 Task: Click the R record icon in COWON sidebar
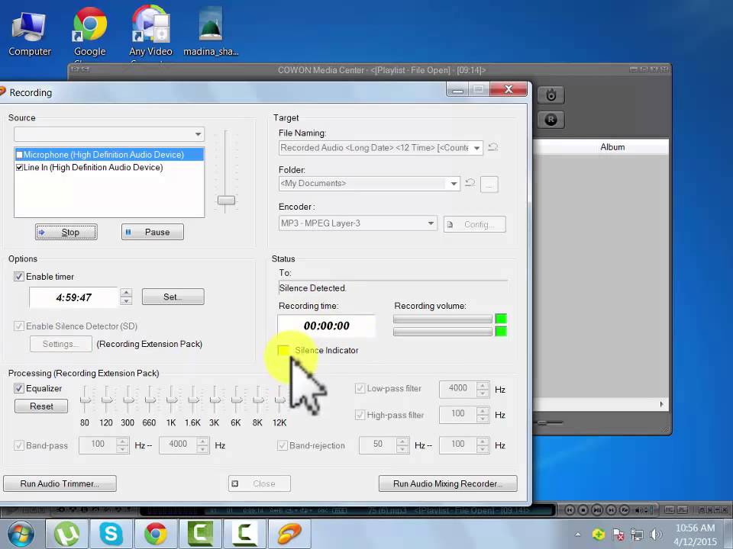tap(551, 120)
